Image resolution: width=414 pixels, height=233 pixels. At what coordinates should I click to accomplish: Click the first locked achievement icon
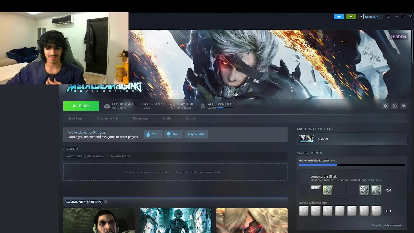pos(304,211)
